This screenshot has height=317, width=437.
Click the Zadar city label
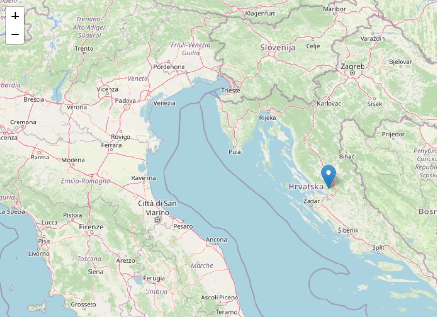pos(311,201)
